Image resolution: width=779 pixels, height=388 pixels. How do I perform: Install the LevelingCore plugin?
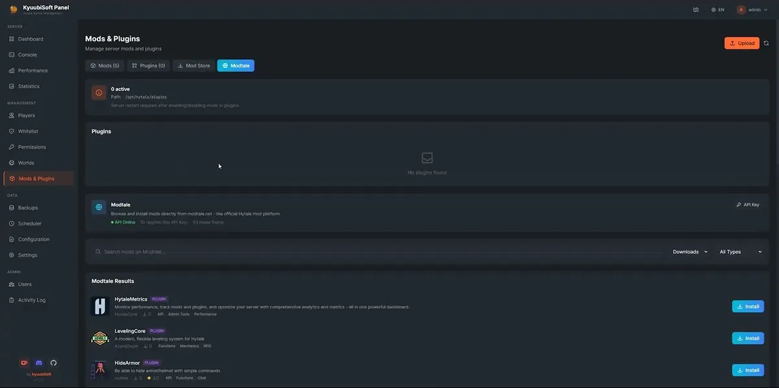pos(748,338)
